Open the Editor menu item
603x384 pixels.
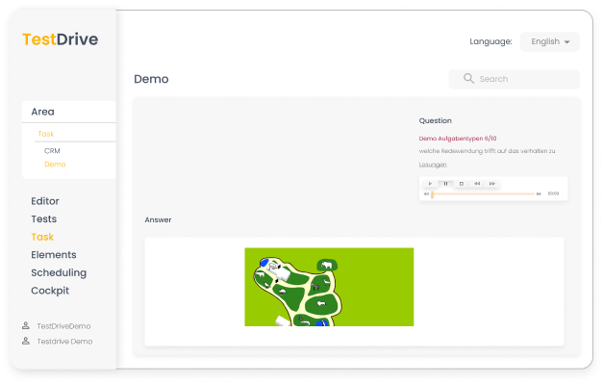click(45, 201)
